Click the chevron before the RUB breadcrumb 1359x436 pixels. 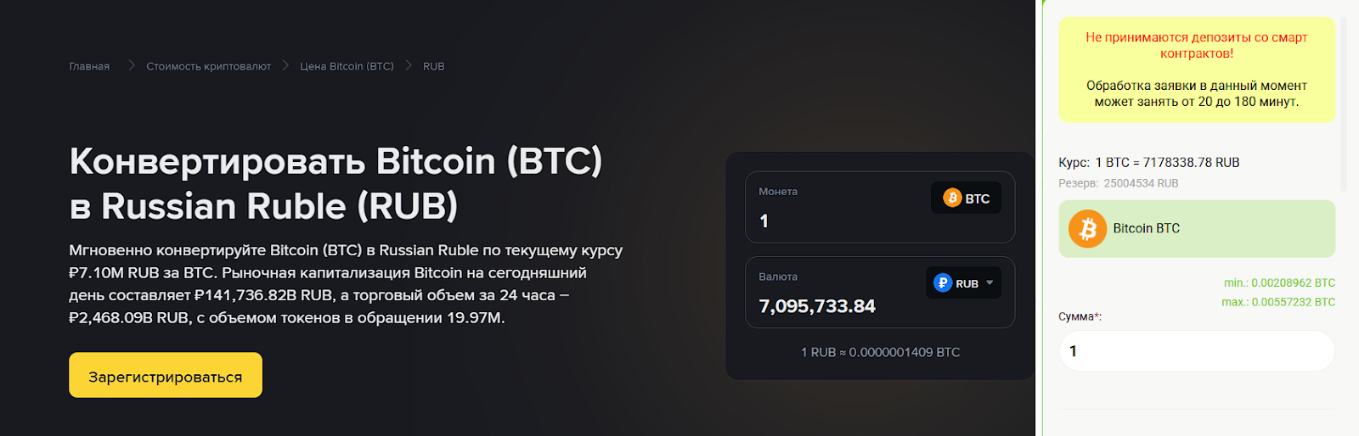(x=409, y=65)
